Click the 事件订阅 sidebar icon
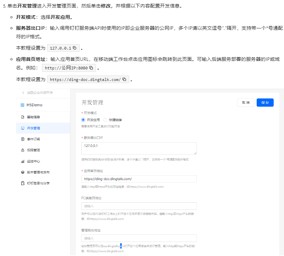Viewport: 284px width, 256px height. tap(23, 139)
